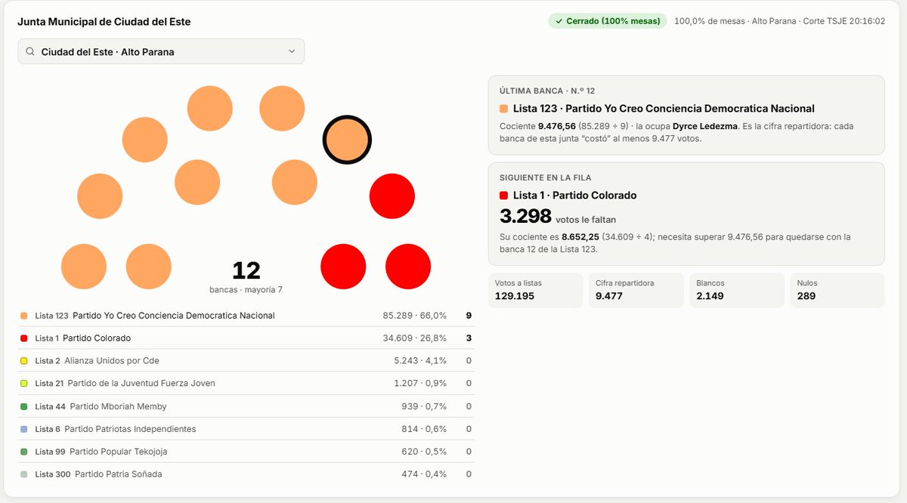Click the topmost red Partido Colorado seat circle
The height and width of the screenshot is (503, 907).
(392, 196)
